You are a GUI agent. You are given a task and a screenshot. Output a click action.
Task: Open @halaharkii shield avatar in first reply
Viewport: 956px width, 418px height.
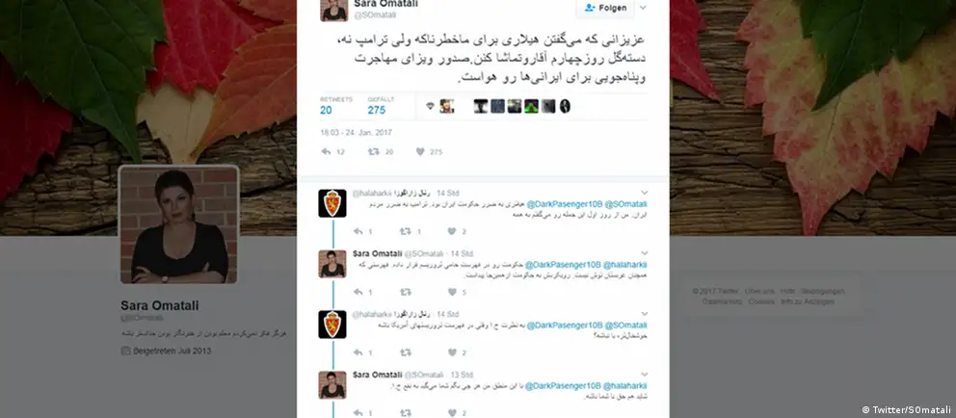pos(332,203)
